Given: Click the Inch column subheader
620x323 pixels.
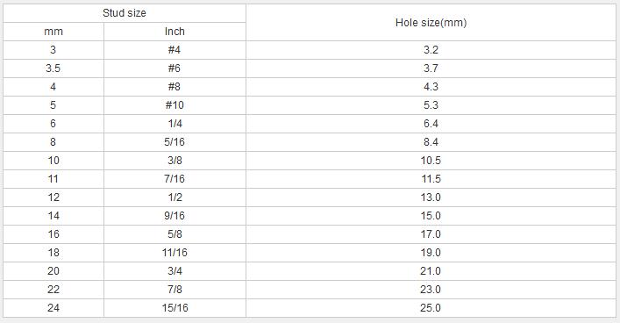Looking at the screenshot, I should [x=175, y=32].
